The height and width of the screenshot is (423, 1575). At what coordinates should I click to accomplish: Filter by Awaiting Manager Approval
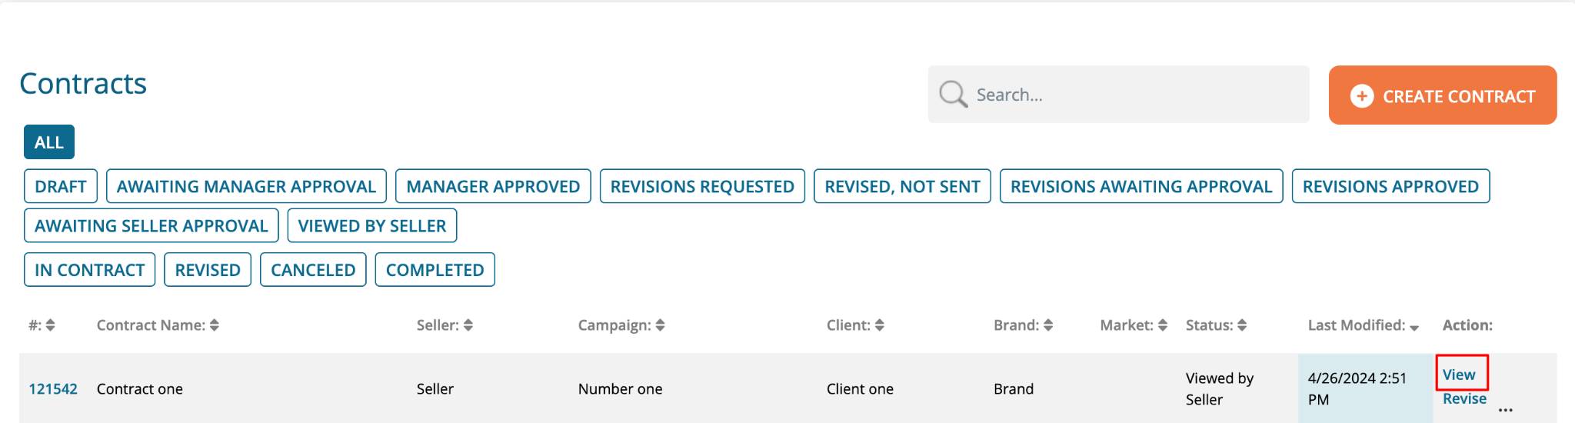click(x=246, y=186)
